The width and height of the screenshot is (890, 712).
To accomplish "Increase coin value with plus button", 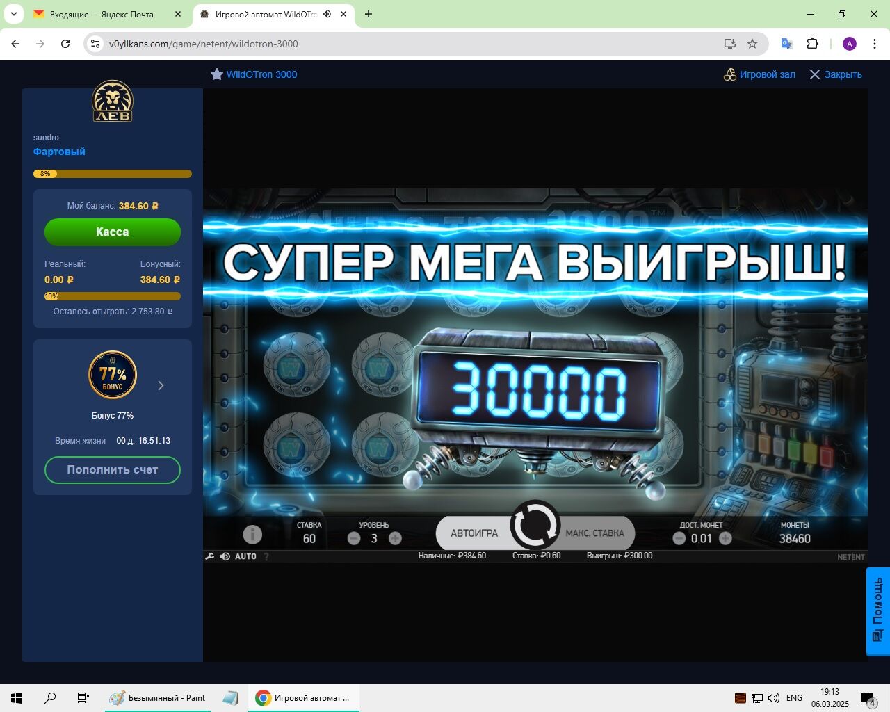I will click(725, 538).
